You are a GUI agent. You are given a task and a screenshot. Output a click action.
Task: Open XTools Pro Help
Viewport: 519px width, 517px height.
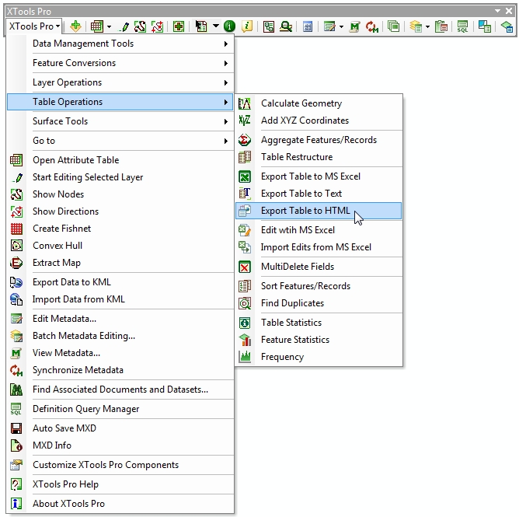[120, 484]
